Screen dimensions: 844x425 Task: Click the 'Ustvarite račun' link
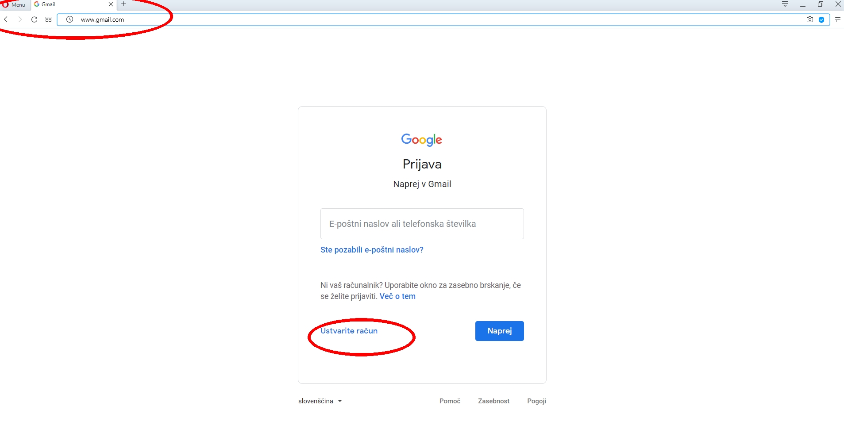coord(349,331)
